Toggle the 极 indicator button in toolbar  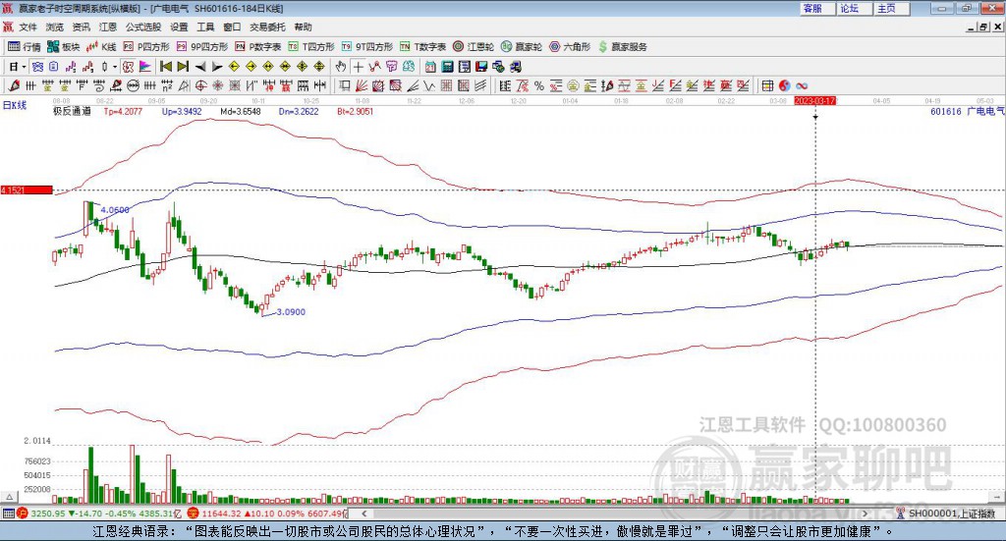(x=128, y=66)
